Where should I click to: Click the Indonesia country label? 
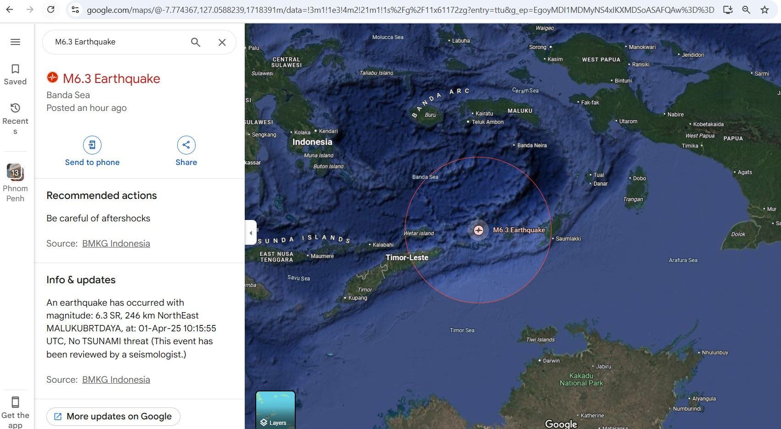tap(312, 142)
